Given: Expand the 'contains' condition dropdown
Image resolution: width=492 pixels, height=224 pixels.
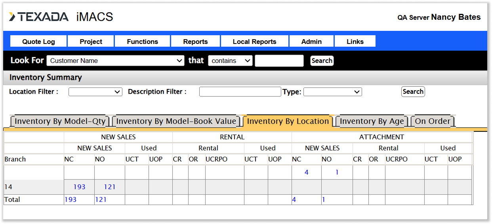Looking at the screenshot, I should 230,61.
